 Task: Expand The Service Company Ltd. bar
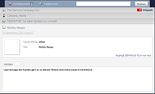point(78,10)
